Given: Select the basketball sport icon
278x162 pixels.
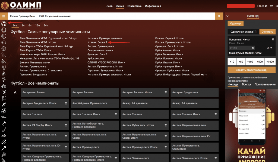Looking at the screenshot, I should (x=4, y=36).
